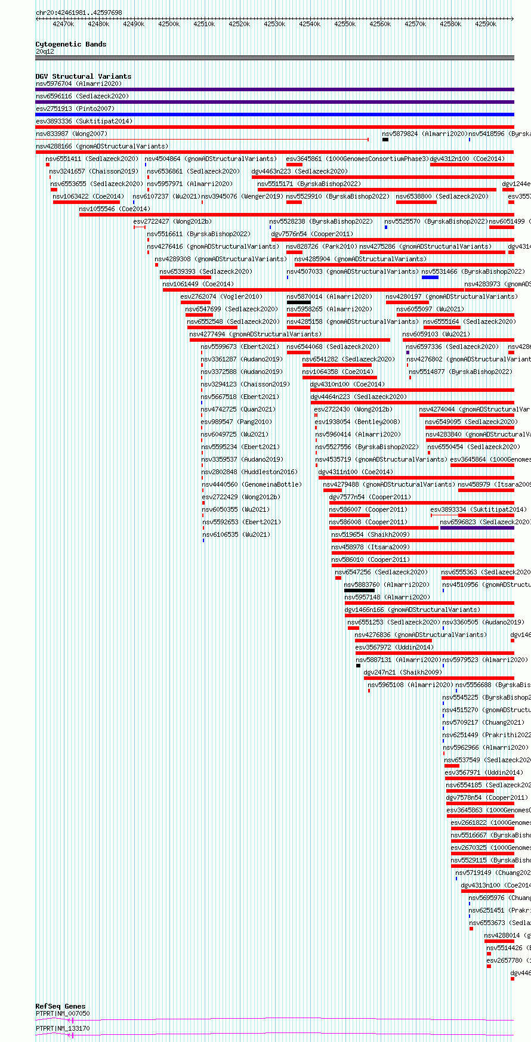Select the esv1938054 (Bentley2008) label
The height and width of the screenshot is (1042, 531).
pos(357,422)
